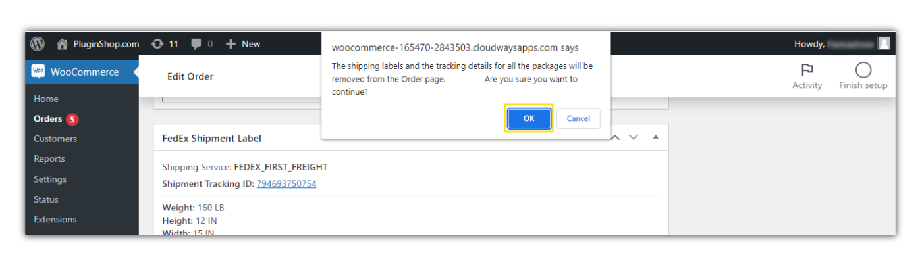Confirm the dialog with OK

[x=529, y=118]
